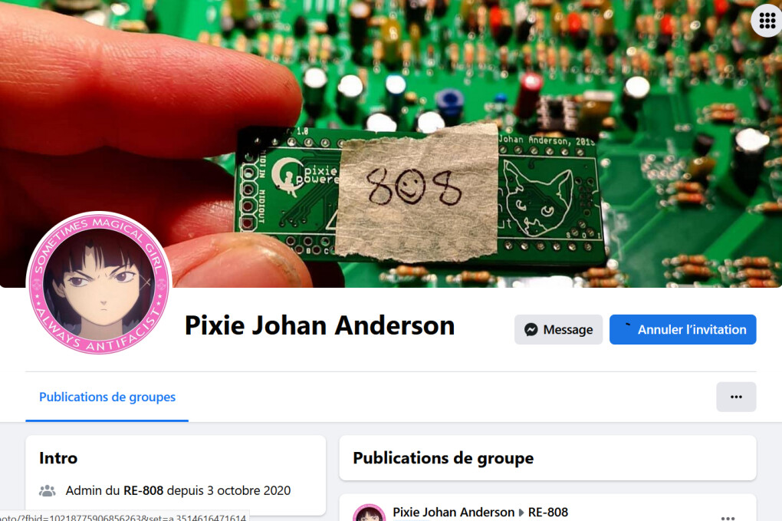The height and width of the screenshot is (521, 782).
Task: Click the pending request icon on Annuler l'invitation
Action: [x=627, y=326]
